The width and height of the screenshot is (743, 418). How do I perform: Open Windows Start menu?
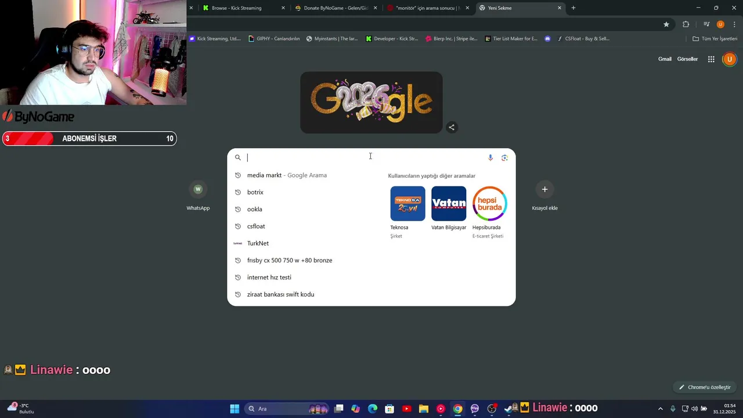click(x=235, y=409)
